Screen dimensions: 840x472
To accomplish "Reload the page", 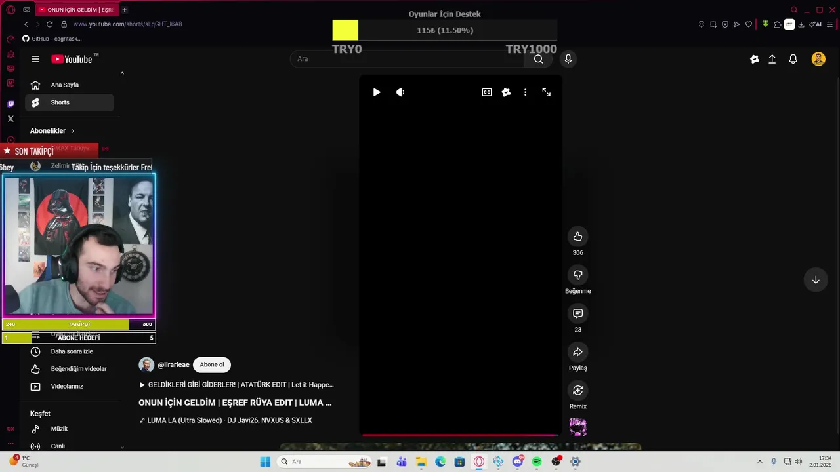I will 49,24.
